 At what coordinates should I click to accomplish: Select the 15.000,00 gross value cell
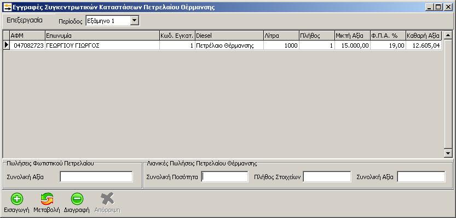point(352,45)
